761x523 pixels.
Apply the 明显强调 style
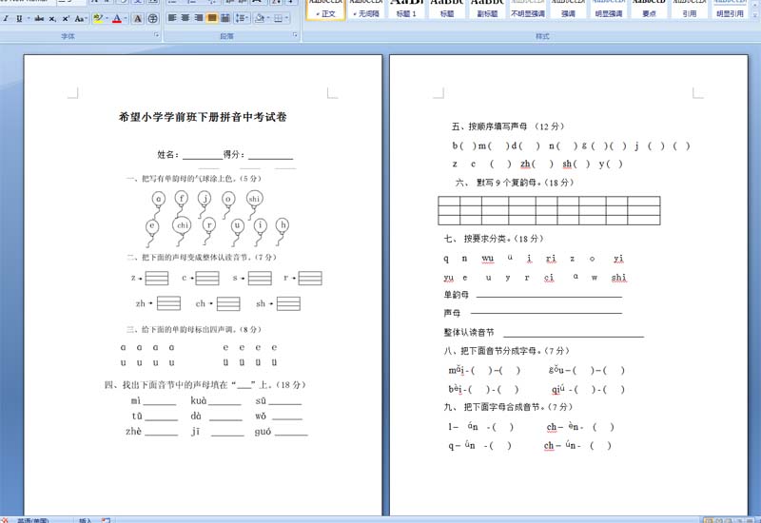609,10
